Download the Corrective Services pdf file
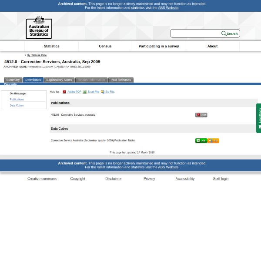This screenshot has width=261, height=261. 201,115
